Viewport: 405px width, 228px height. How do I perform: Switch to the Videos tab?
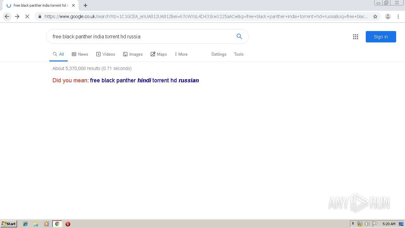click(106, 54)
